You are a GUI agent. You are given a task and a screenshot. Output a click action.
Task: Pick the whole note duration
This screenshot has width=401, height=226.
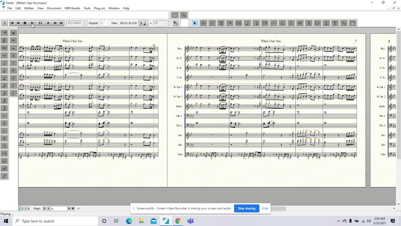click(x=4, y=56)
